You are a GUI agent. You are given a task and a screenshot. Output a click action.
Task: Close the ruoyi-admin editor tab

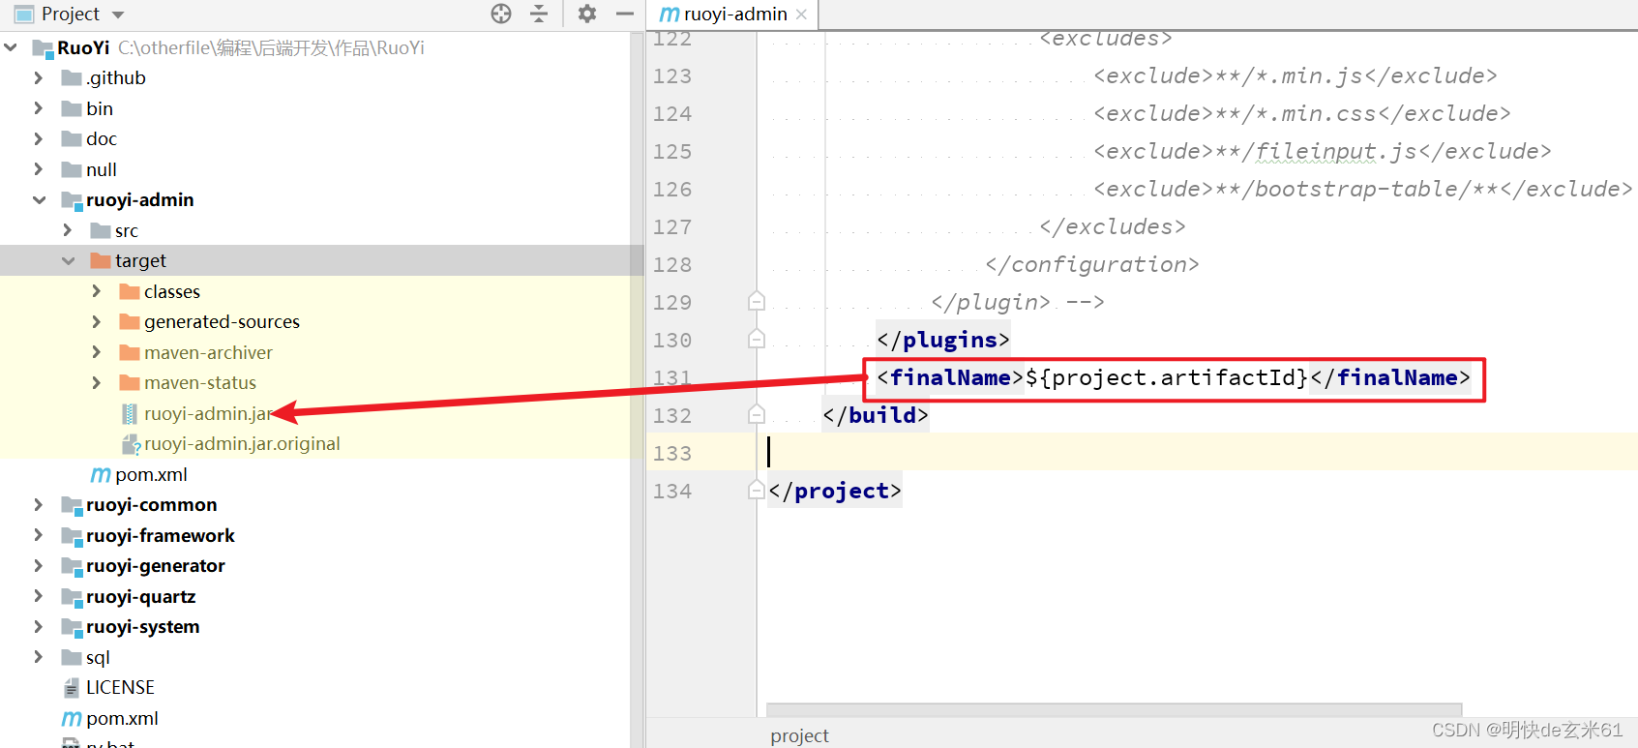(x=801, y=15)
